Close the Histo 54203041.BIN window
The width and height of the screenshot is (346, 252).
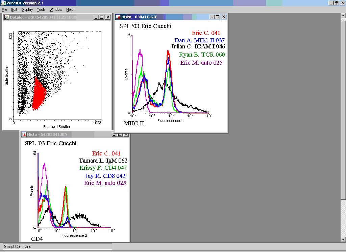click(x=126, y=134)
